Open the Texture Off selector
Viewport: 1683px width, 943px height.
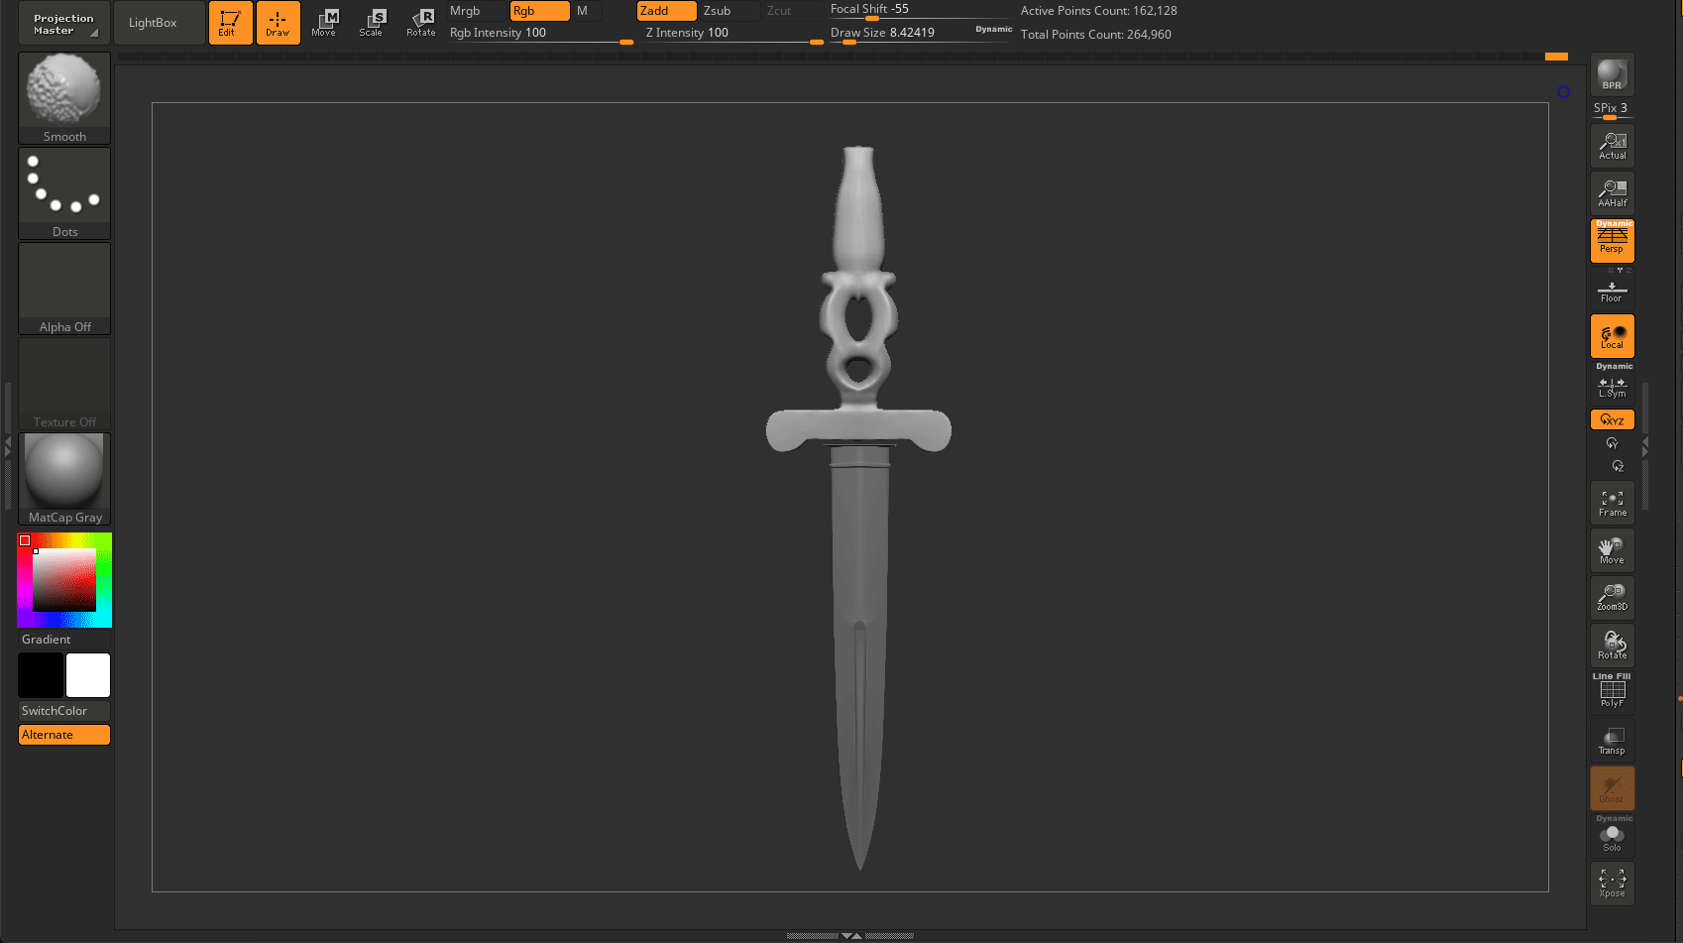click(x=64, y=383)
